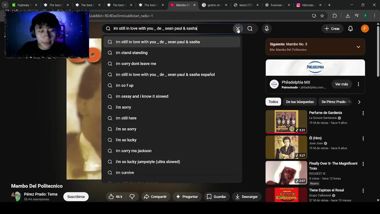Click the magnifier search submit button
Screen dimensions: 380x214
coord(250,29)
